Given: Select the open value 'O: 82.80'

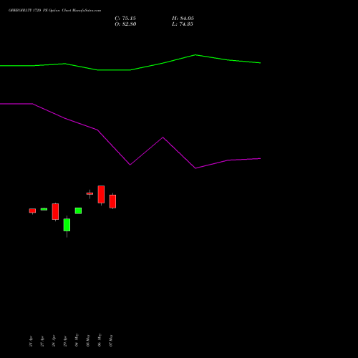Looking at the screenshot, I should (x=125, y=24).
